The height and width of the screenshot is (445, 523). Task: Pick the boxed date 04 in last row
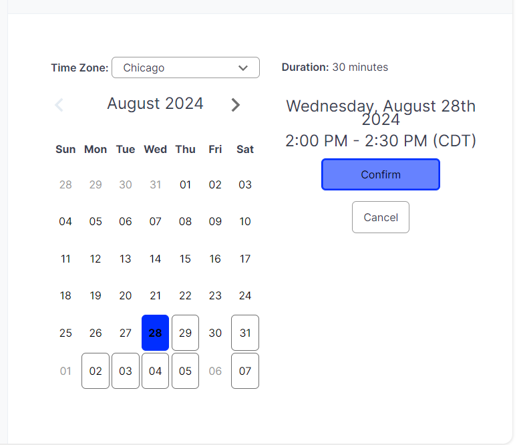(x=155, y=371)
